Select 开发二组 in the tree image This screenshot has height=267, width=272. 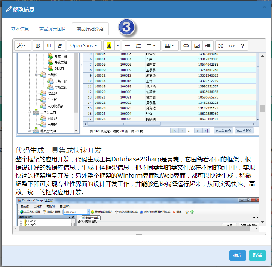61,62
